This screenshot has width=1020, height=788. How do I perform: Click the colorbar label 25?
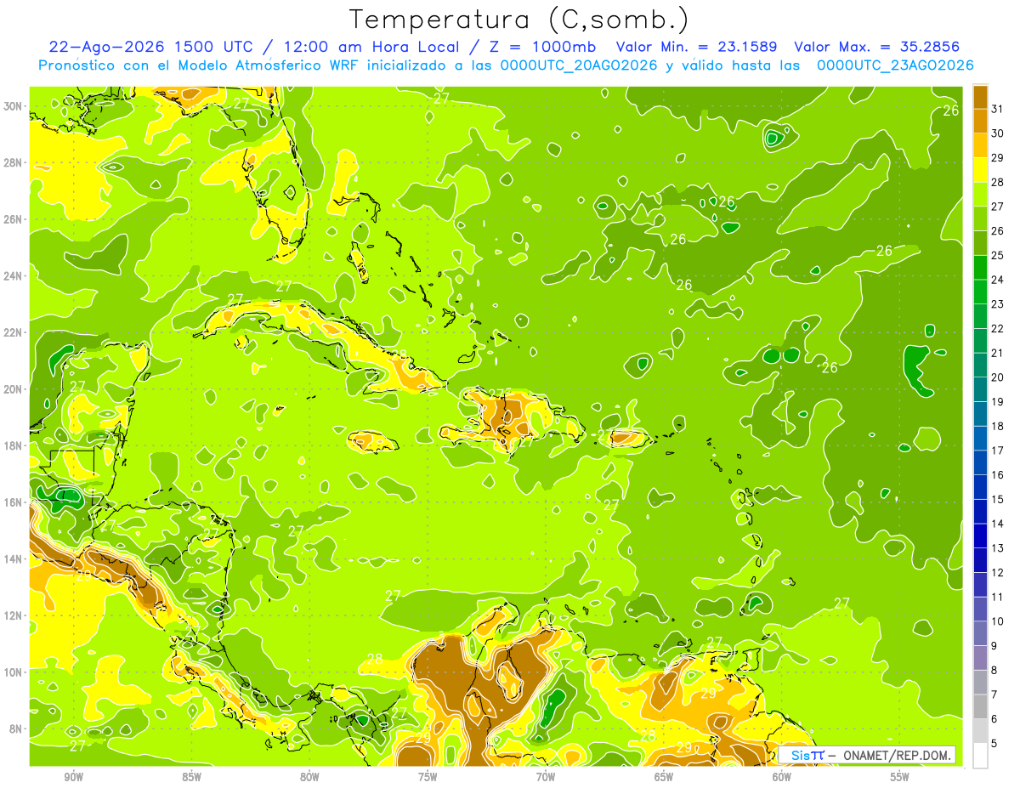998,255
